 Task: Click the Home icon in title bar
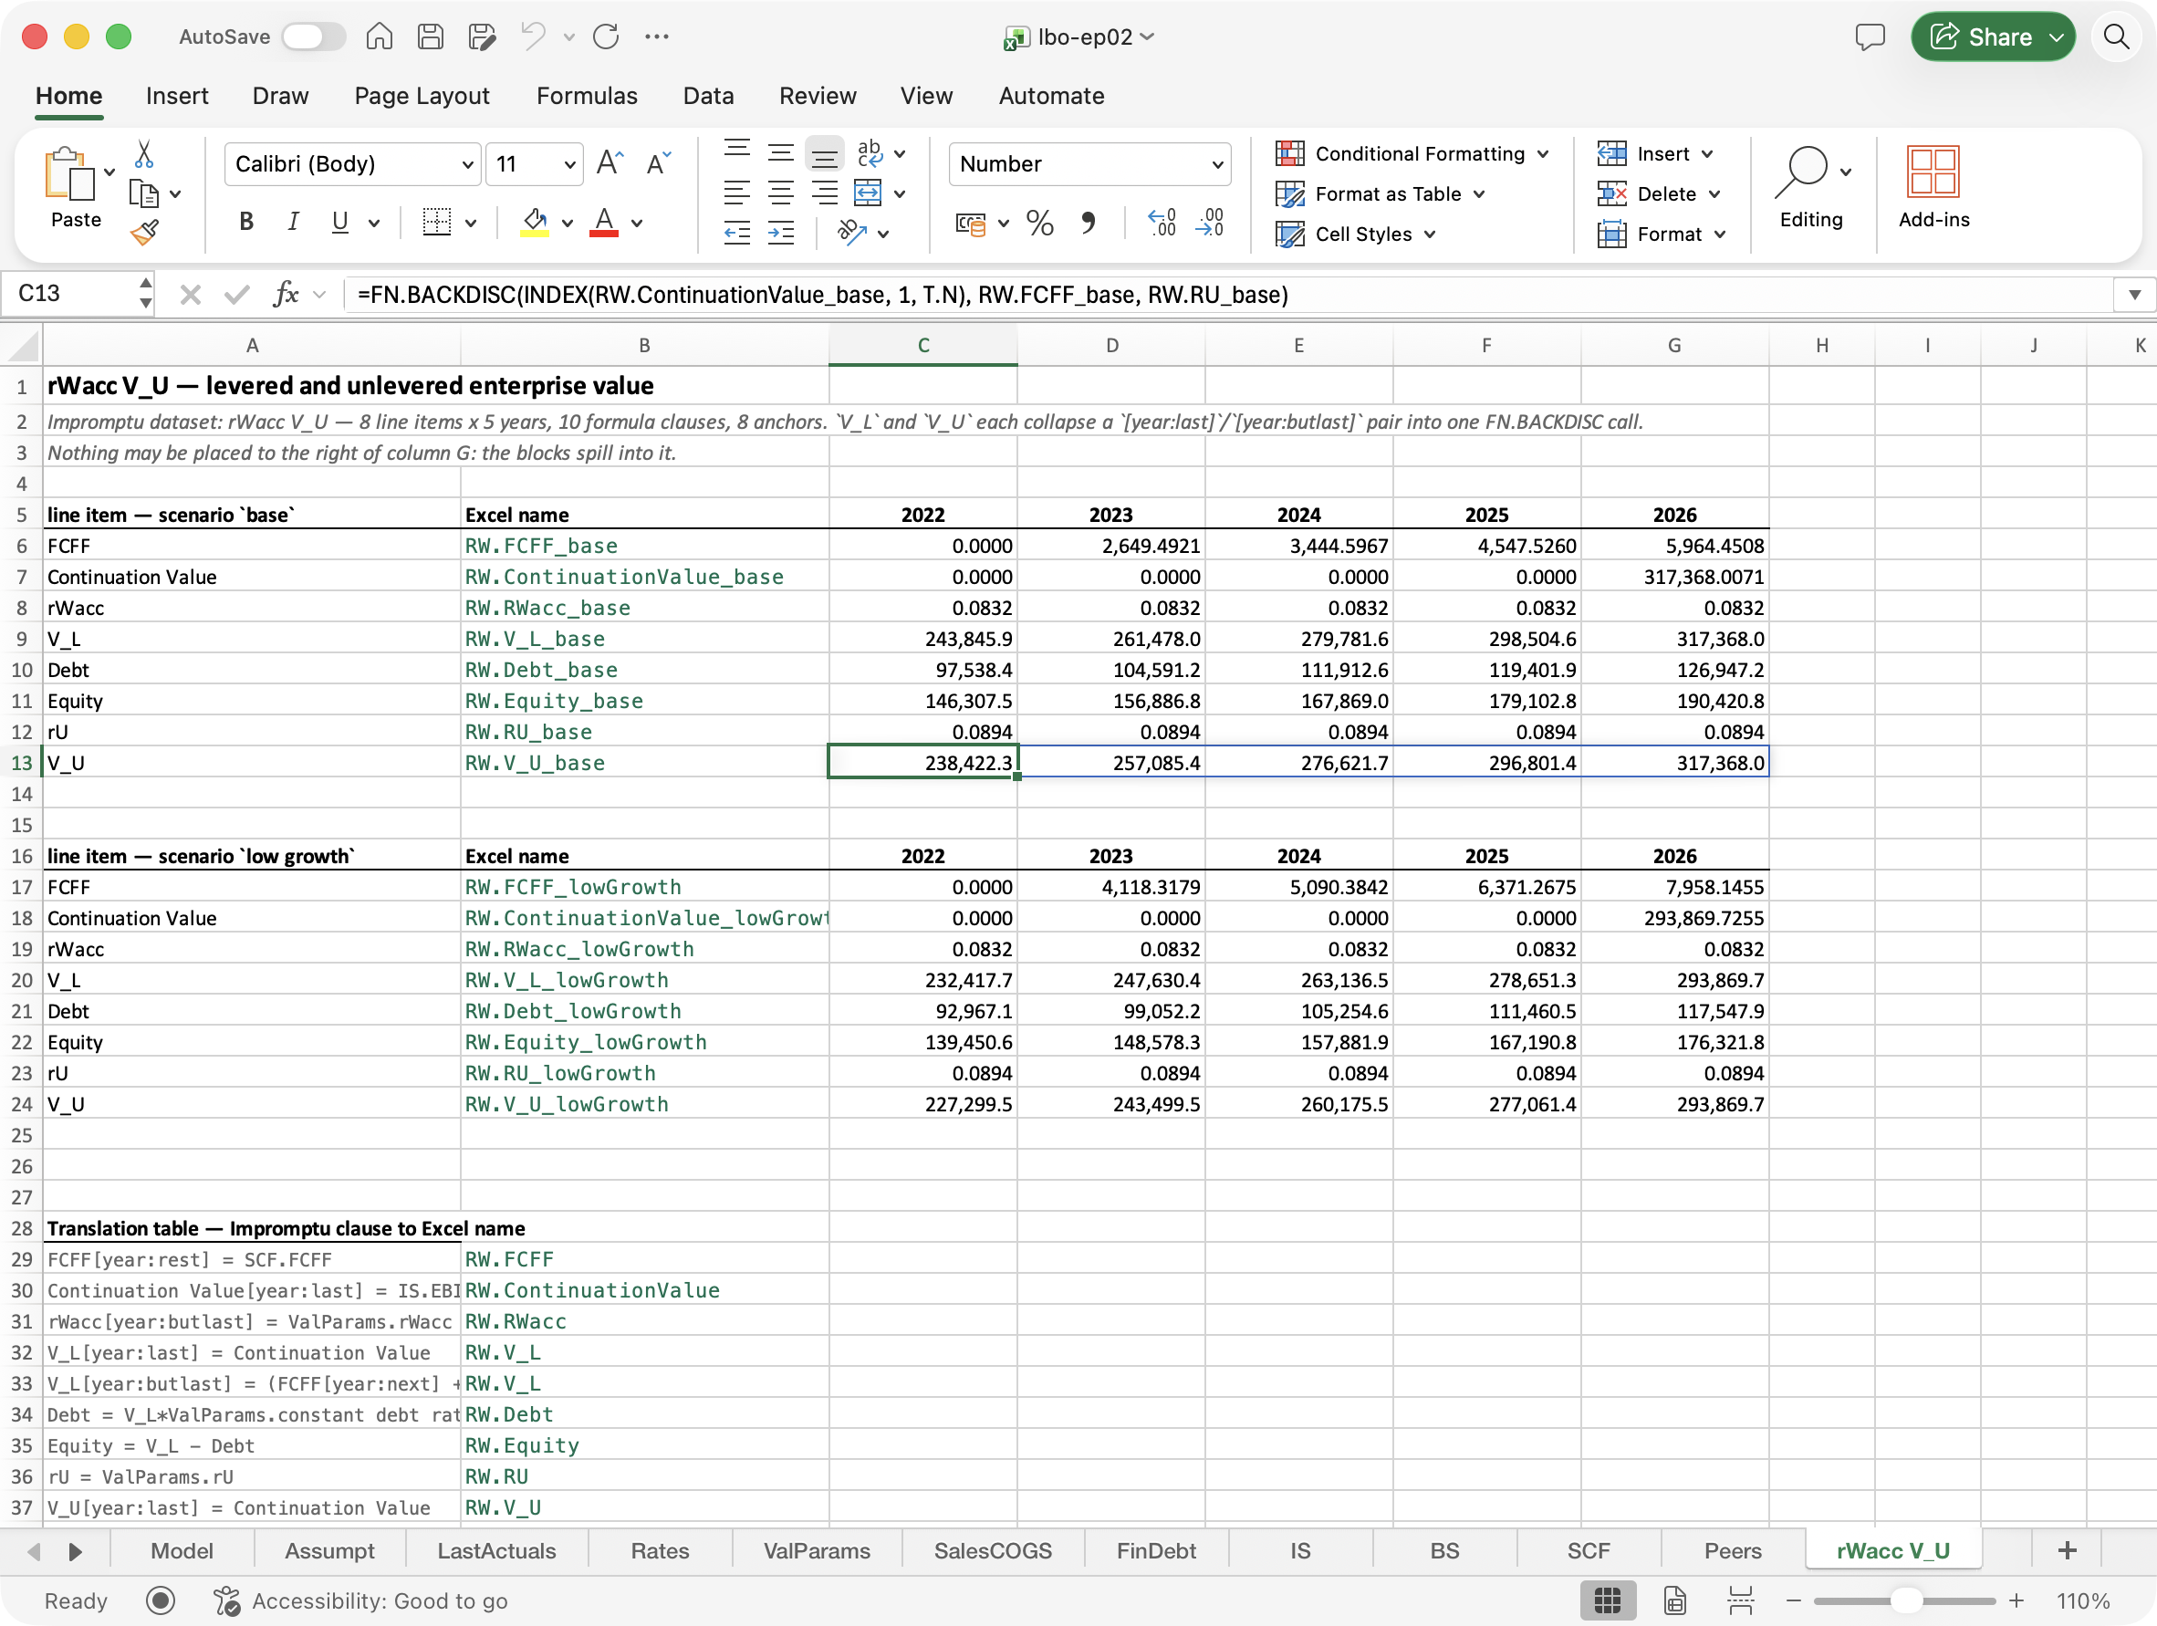[x=380, y=37]
